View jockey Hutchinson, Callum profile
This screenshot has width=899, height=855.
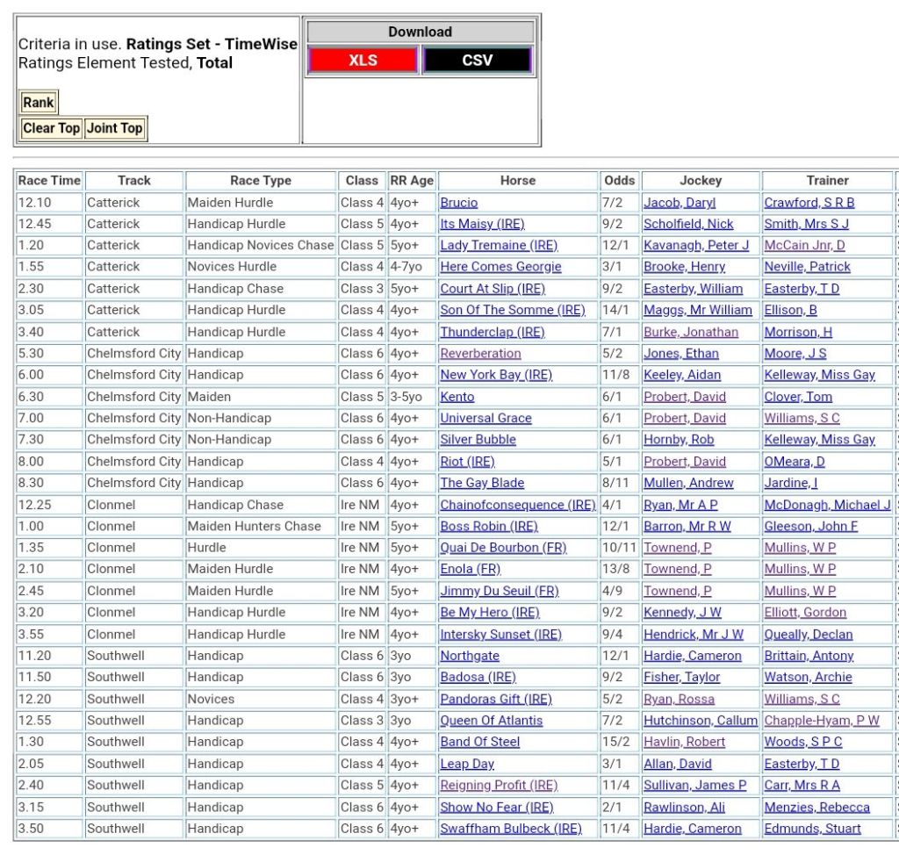700,721
